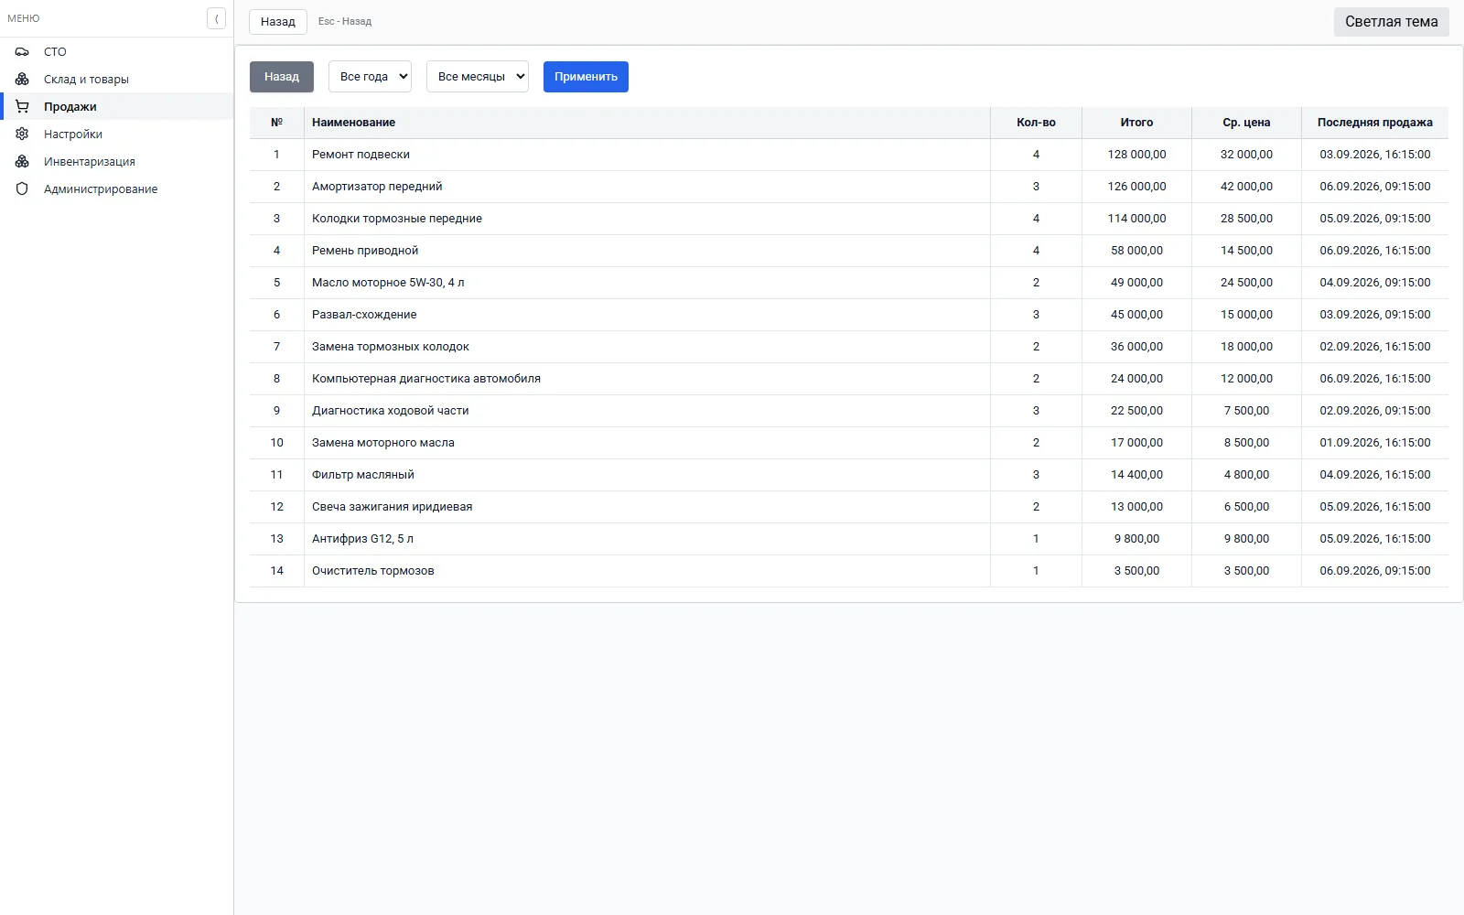Click the boxes icon beside Инвентаризация
1464x915 pixels.
pos(22,162)
